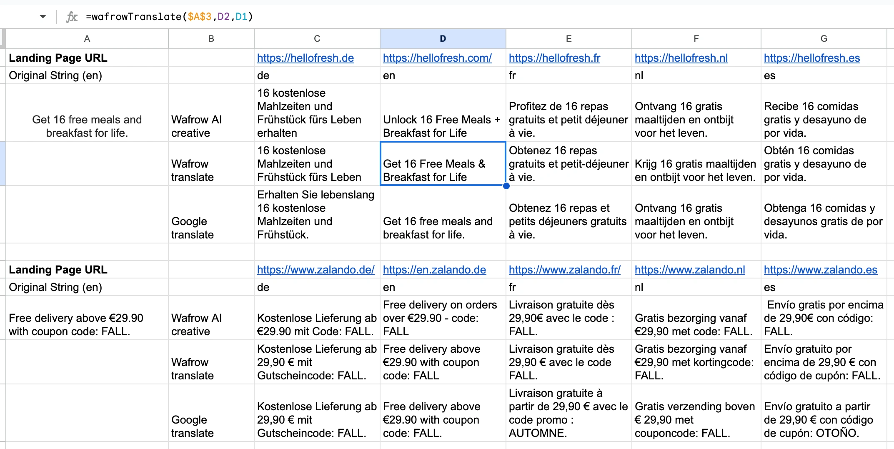894x449 pixels.
Task: Open the hellofresh.es link
Action: [x=812, y=58]
